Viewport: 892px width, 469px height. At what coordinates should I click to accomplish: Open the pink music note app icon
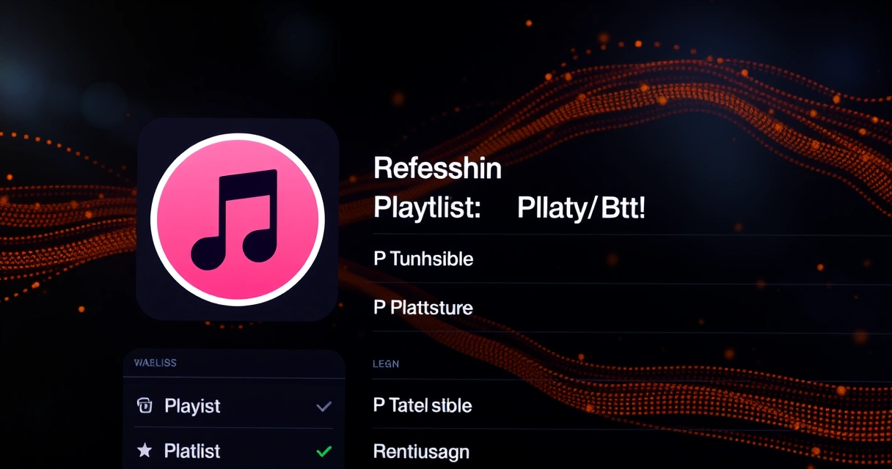(x=238, y=220)
